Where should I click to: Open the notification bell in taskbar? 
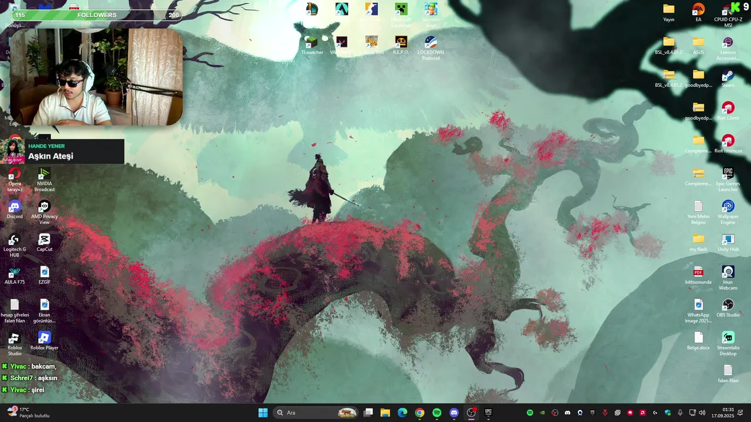coord(741,413)
